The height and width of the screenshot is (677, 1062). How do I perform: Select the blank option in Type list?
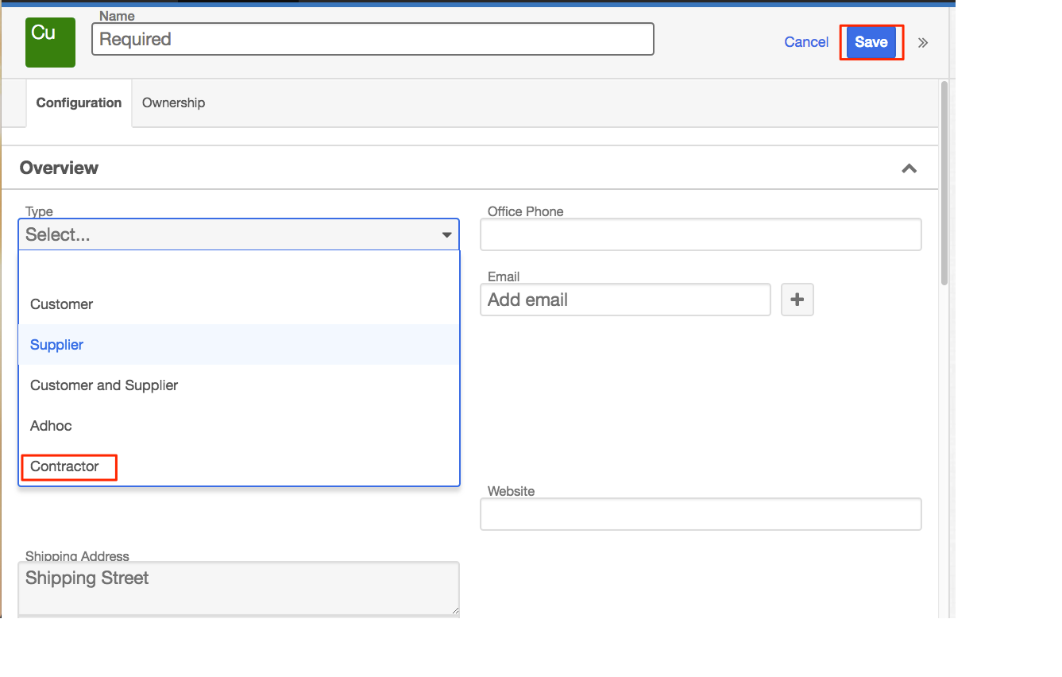[239, 268]
